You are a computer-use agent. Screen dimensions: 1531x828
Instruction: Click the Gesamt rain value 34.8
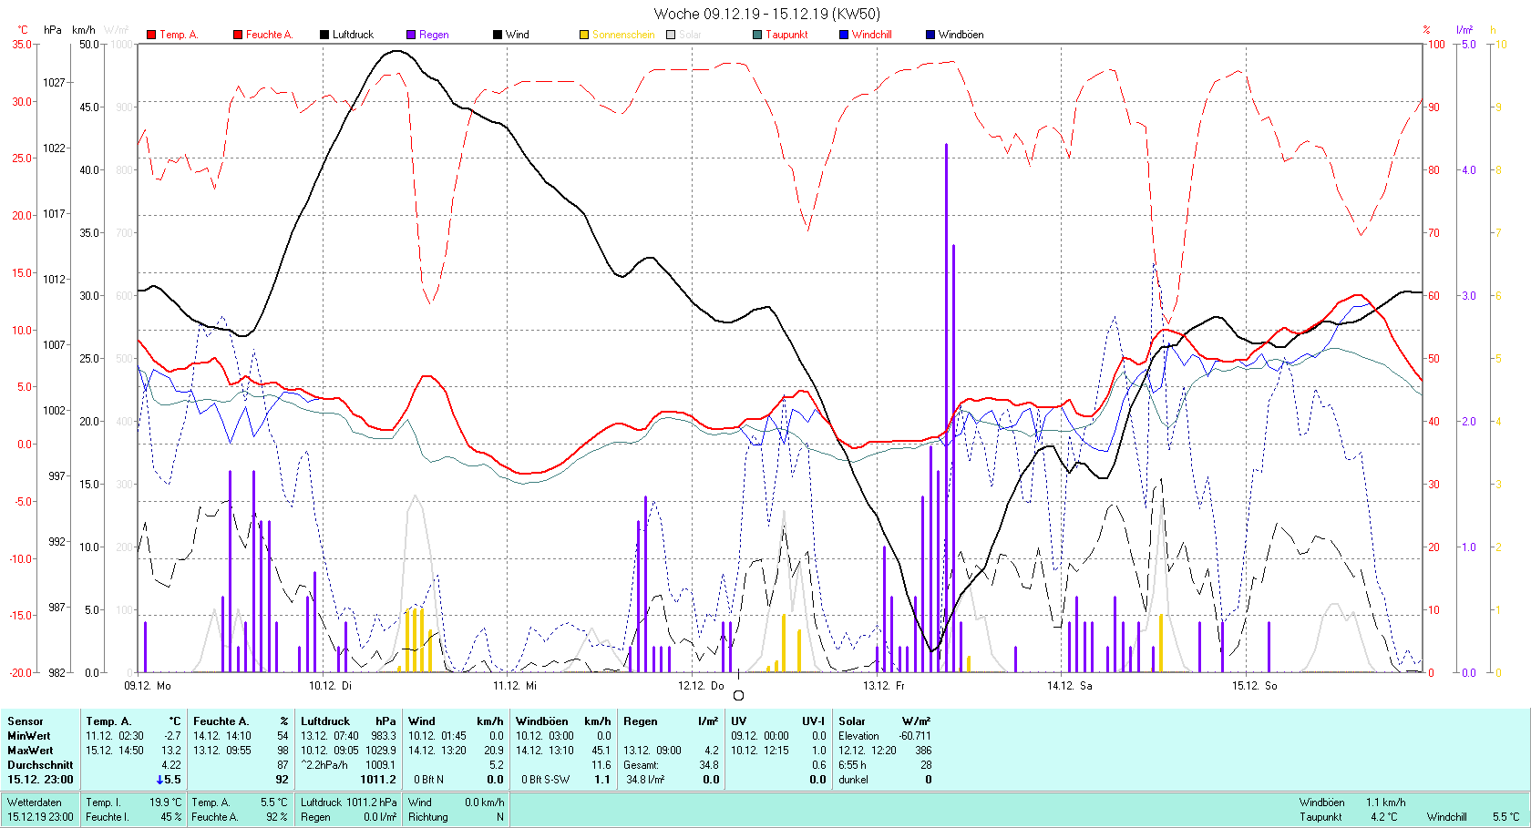click(x=709, y=765)
